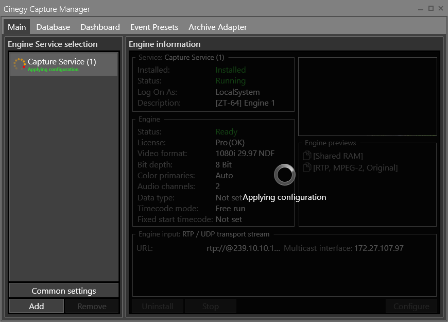Image resolution: width=448 pixels, height=322 pixels.
Task: Click the engine preview thumbnail area
Action: pyautogui.click(x=368, y=97)
